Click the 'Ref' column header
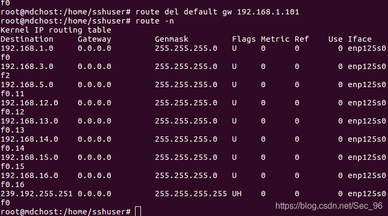This screenshot has width=388, height=216. tap(302, 39)
